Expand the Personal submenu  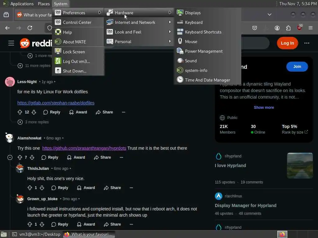(x=139, y=42)
